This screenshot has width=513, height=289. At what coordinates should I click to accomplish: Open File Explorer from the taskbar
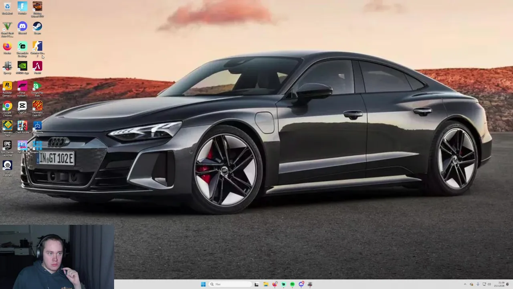[x=265, y=284]
